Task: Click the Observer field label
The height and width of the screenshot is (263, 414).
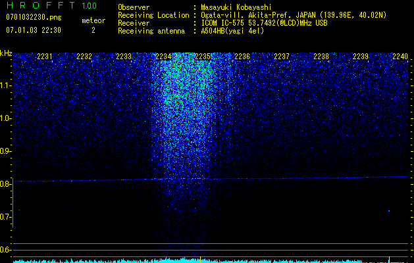Action: pyautogui.click(x=134, y=7)
